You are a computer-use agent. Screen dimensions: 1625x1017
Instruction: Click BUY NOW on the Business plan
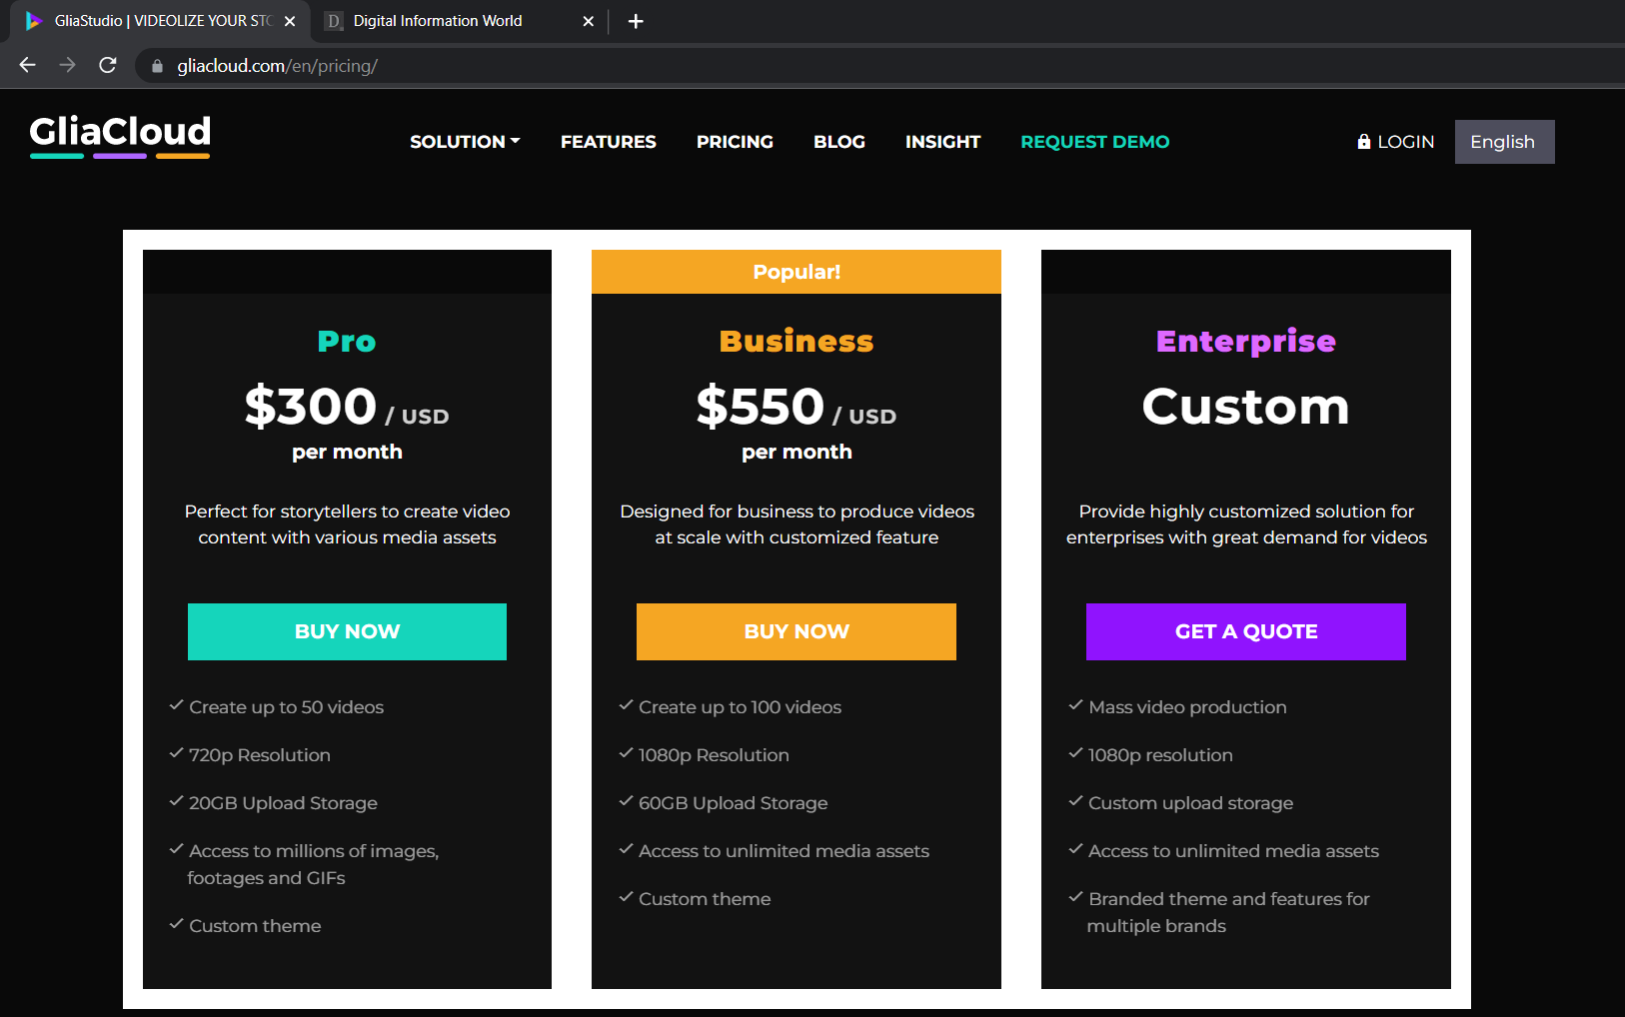point(797,631)
